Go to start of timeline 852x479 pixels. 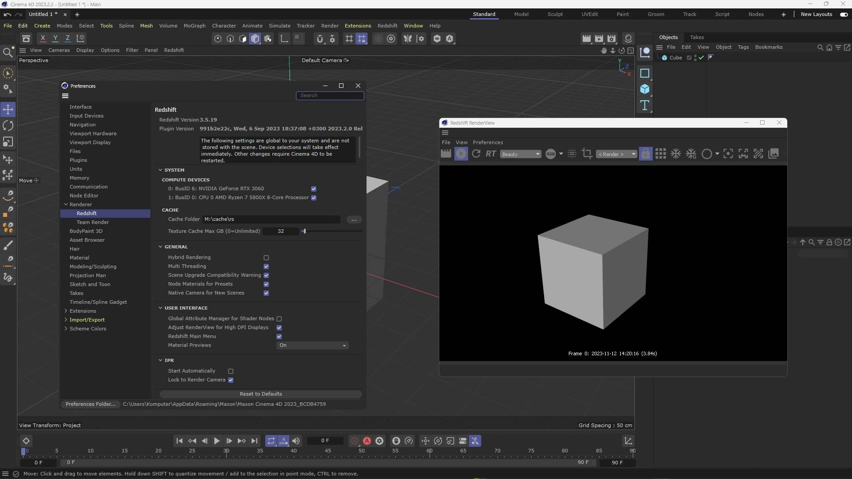[x=179, y=441]
